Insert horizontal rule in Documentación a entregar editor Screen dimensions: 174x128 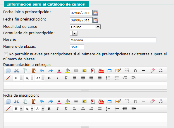(x=144, y=71)
